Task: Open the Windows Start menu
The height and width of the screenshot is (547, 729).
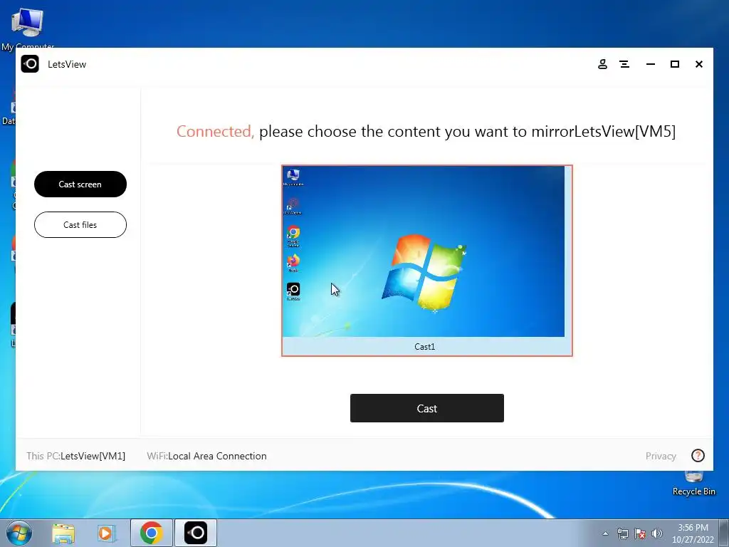Action: pos(19,533)
